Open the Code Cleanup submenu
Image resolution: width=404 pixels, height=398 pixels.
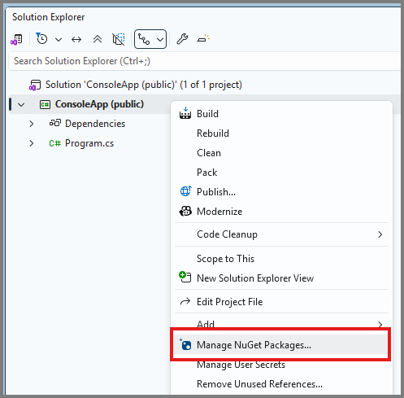[281, 234]
